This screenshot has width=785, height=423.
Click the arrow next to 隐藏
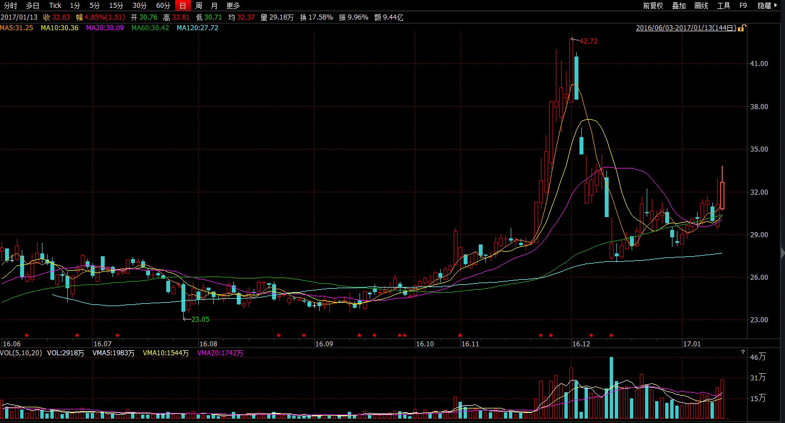[x=778, y=6]
